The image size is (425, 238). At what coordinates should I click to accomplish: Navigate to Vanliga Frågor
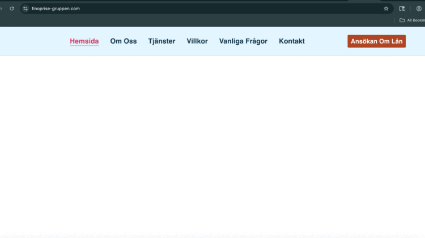tap(243, 41)
